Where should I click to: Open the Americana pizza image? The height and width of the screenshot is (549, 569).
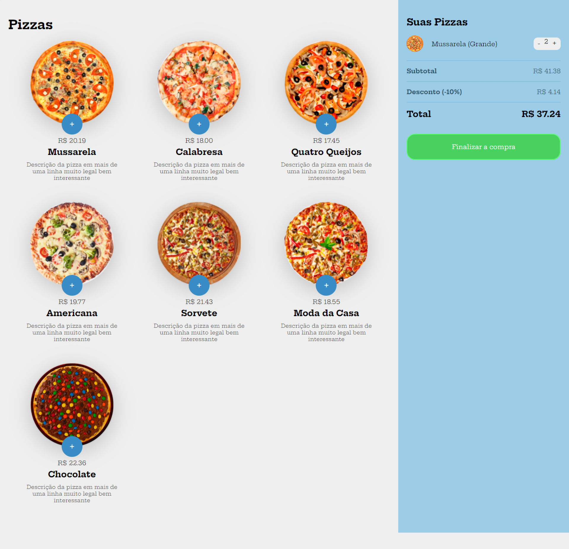tap(72, 243)
